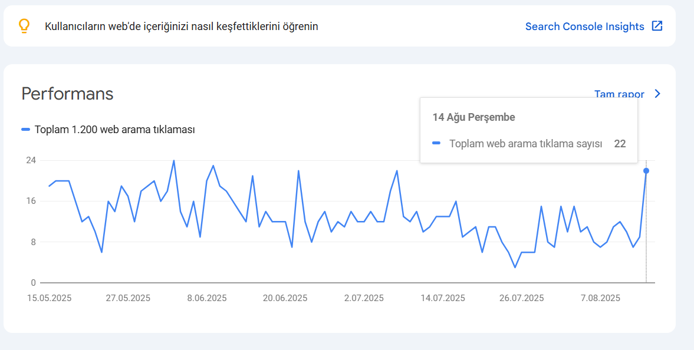Click the 27.05.2025 date axis label
The image size is (694, 350).
(x=128, y=298)
